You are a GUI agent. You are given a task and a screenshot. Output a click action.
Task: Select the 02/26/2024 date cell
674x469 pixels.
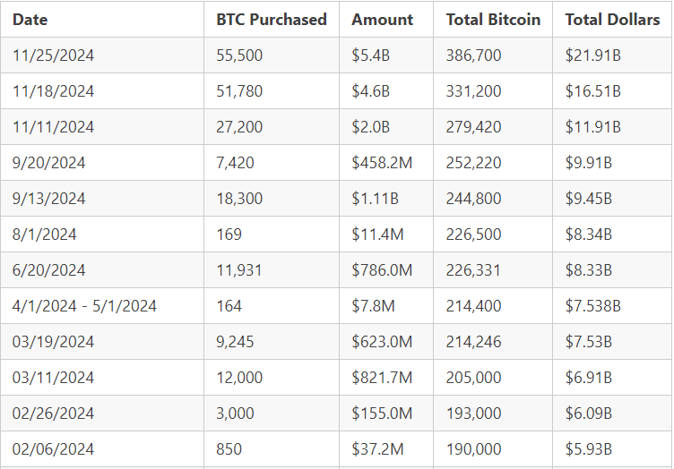pos(53,414)
